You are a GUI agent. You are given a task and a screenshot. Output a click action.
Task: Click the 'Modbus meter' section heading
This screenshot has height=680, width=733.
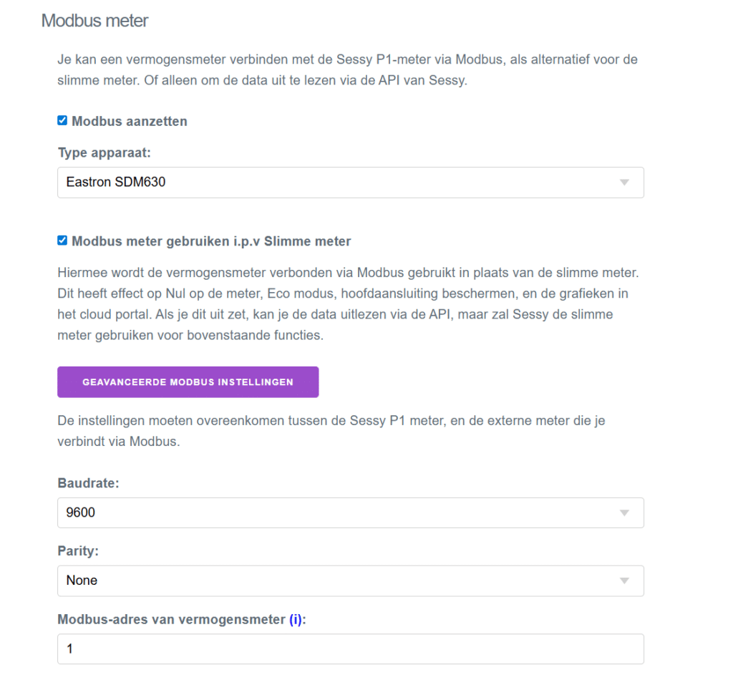(x=94, y=21)
